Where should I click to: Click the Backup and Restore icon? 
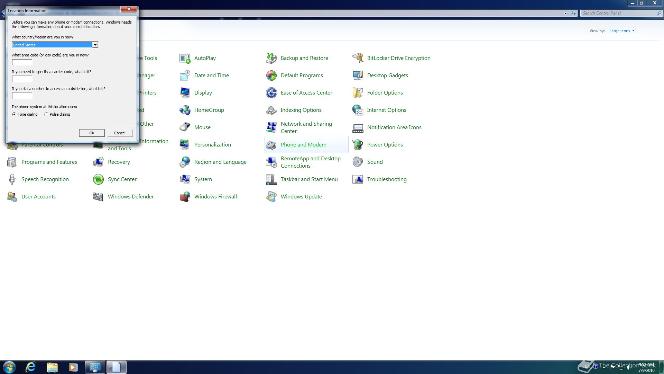(x=271, y=58)
